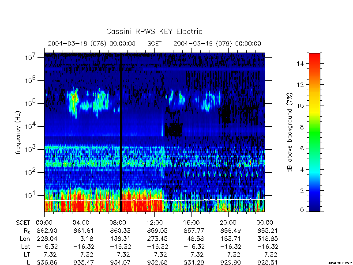Click the L value 929.90

pyautogui.click(x=230, y=262)
